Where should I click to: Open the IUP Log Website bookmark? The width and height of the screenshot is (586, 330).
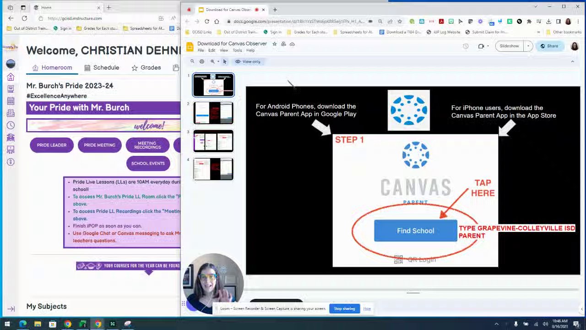(443, 32)
